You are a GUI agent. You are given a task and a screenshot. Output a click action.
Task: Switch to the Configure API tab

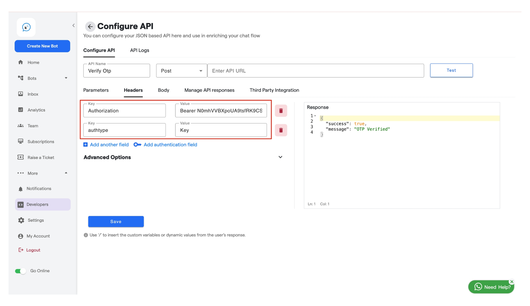[99, 50]
